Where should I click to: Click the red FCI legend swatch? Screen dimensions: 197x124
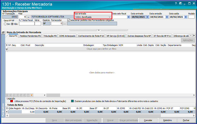(12, 101)
